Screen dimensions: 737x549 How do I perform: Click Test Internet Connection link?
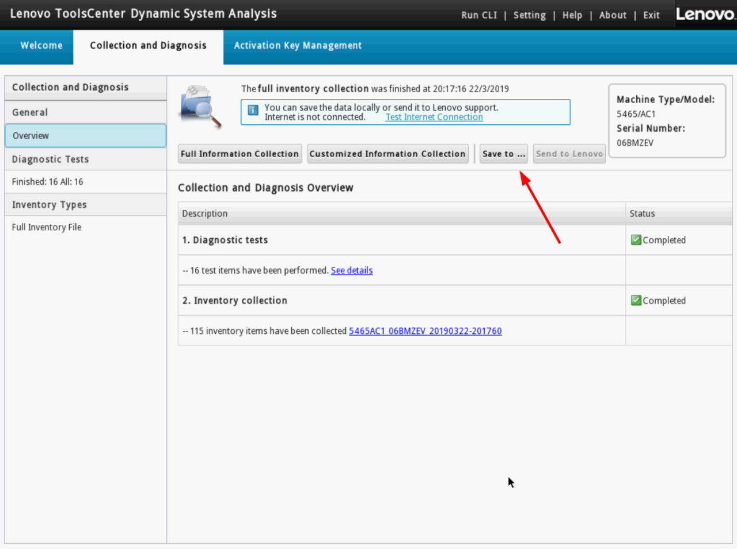434,117
